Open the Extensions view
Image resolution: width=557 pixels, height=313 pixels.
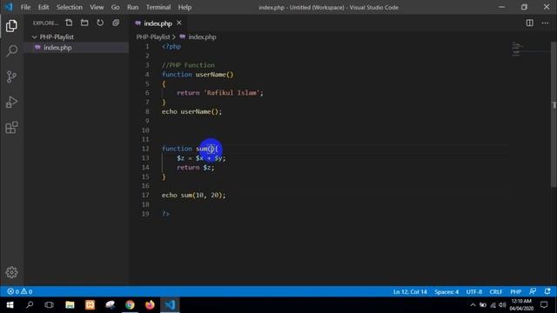tap(11, 128)
